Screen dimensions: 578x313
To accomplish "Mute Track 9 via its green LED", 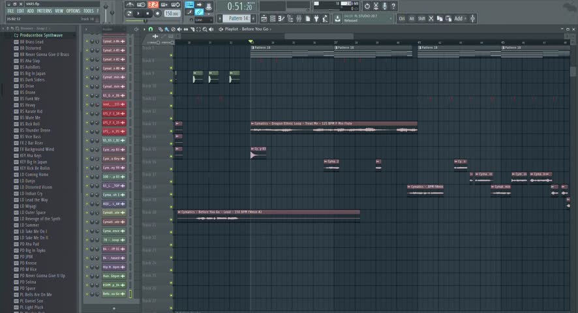I will 172,61.
